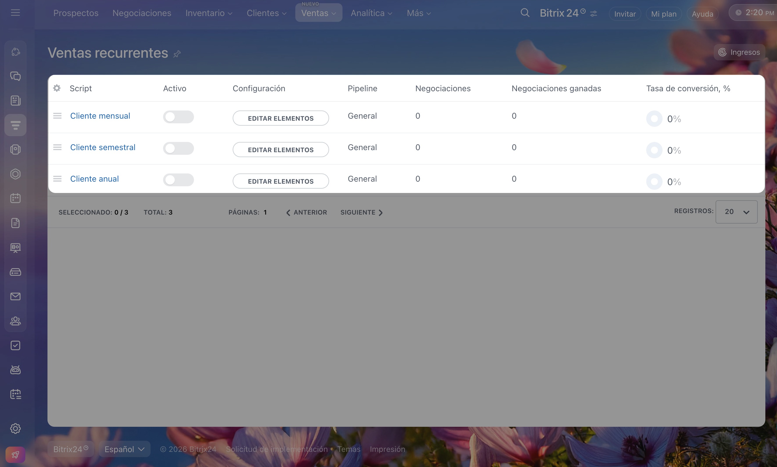777x467 pixels.
Task: Click the Siguiente pagination control
Action: click(361, 213)
